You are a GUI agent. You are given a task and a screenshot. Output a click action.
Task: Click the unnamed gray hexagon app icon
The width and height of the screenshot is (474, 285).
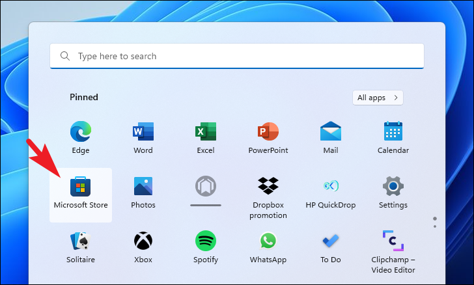206,187
